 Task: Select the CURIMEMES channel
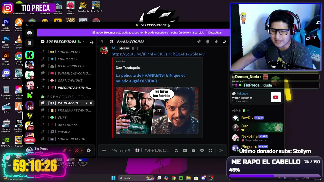point(67,59)
